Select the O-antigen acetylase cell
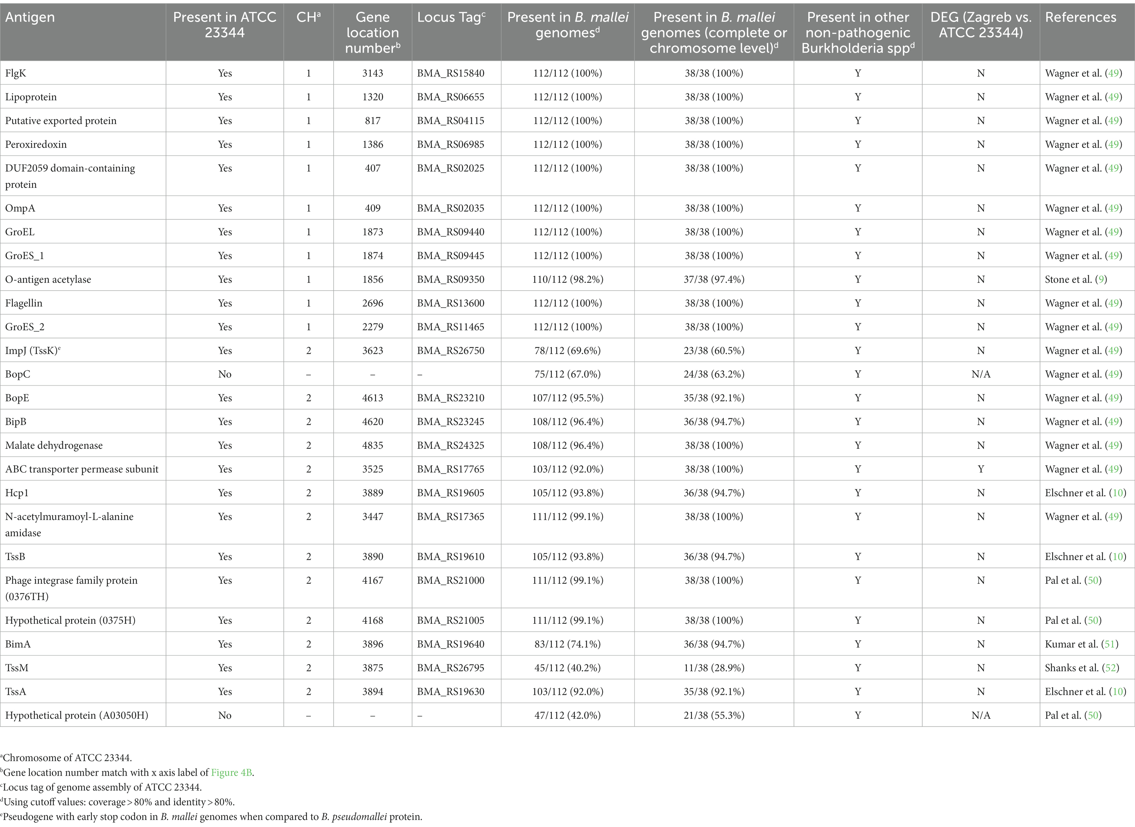This screenshot has height=827, width=1135. [x=83, y=279]
